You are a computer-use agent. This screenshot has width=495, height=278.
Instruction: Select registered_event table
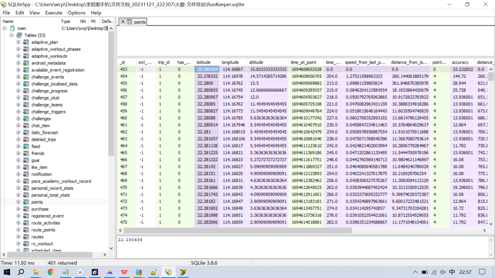[x=47, y=216]
